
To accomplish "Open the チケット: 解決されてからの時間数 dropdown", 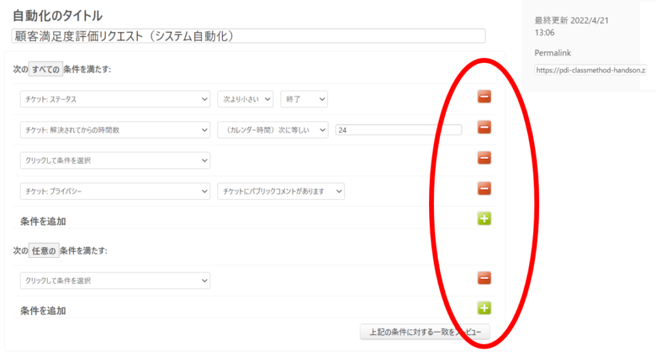I will pos(115,130).
